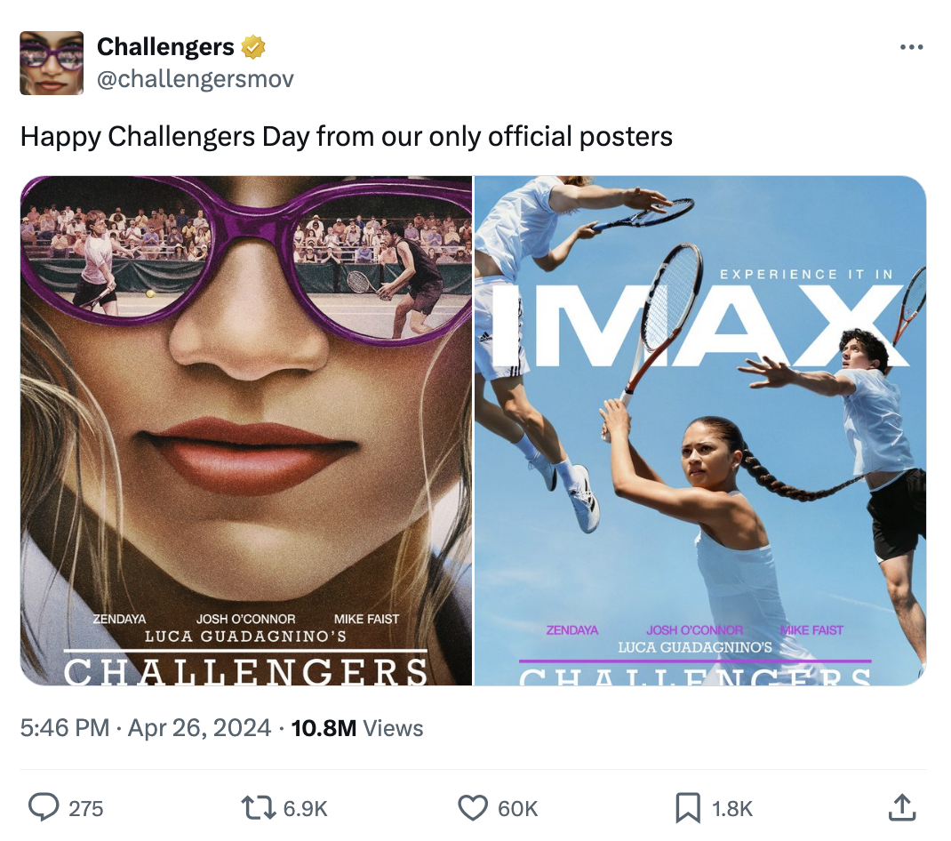The height and width of the screenshot is (841, 951).
Task: Open the Challengers display name
Action: pyautogui.click(x=165, y=47)
